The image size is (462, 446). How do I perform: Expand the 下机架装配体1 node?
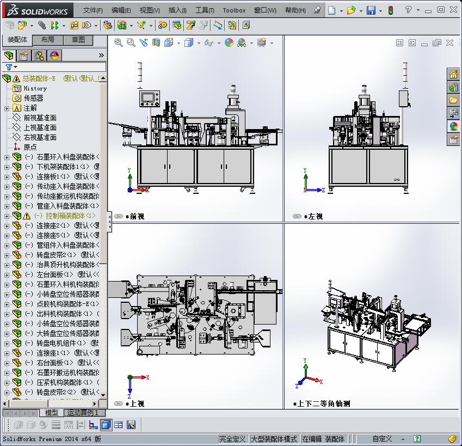(7, 167)
